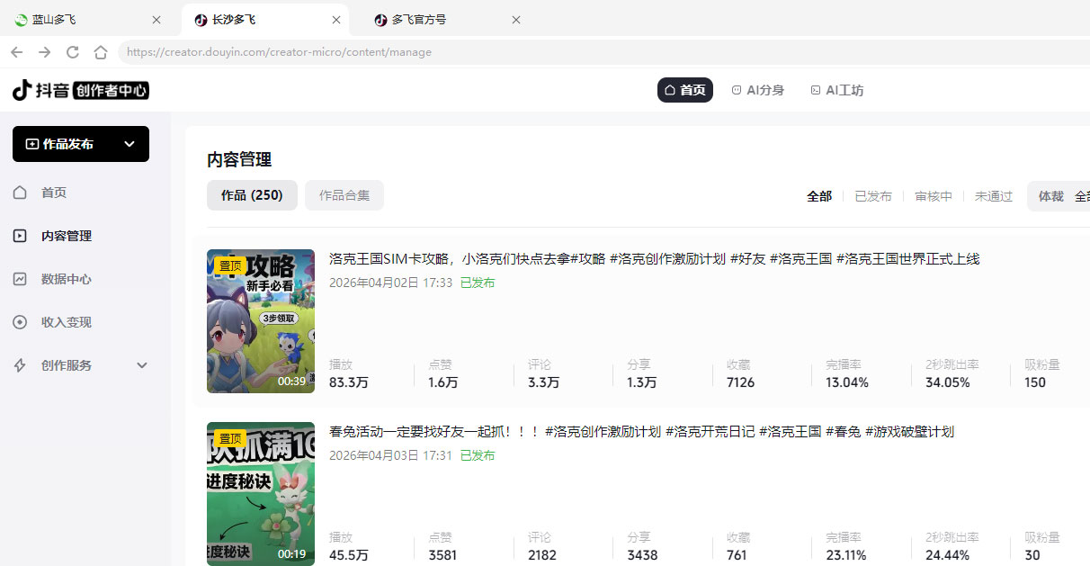Click the 13.04% completion rate value

(847, 382)
